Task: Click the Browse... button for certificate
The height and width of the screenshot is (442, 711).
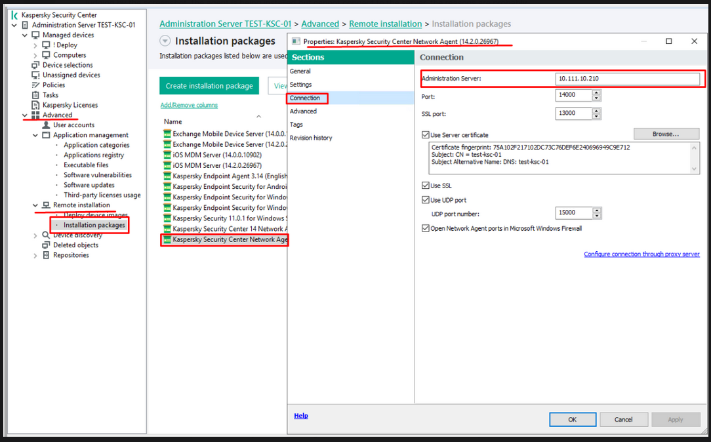Action: point(666,134)
